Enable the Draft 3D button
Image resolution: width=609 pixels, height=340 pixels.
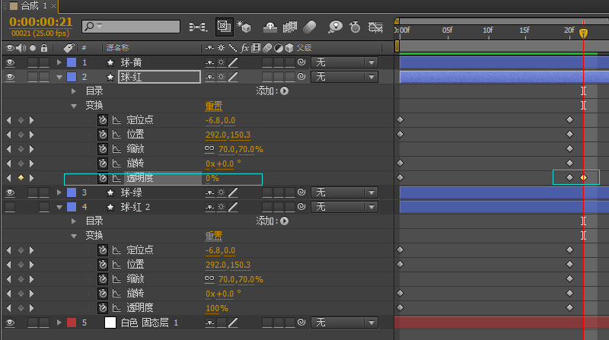point(244,27)
